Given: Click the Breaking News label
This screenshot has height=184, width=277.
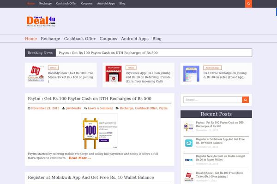Looking at the screenshot, I should pyautogui.click(x=40, y=52).
